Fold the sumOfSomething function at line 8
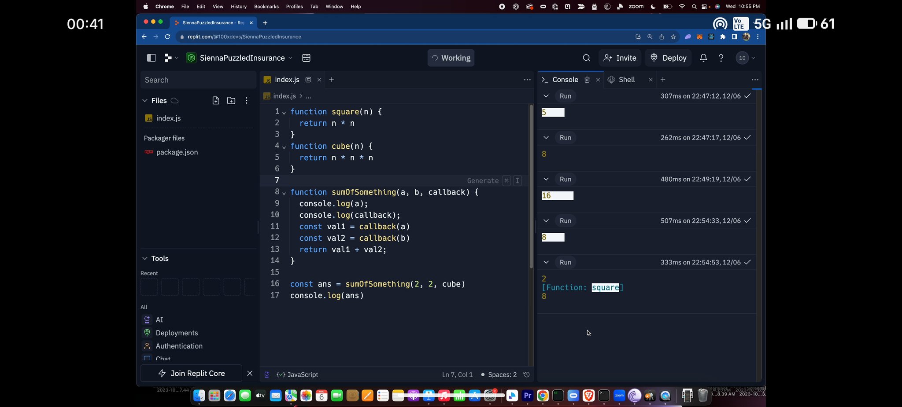 point(284,193)
